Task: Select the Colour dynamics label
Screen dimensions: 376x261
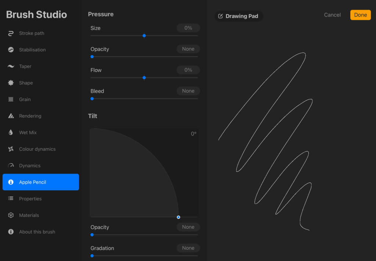Action: tap(37, 149)
